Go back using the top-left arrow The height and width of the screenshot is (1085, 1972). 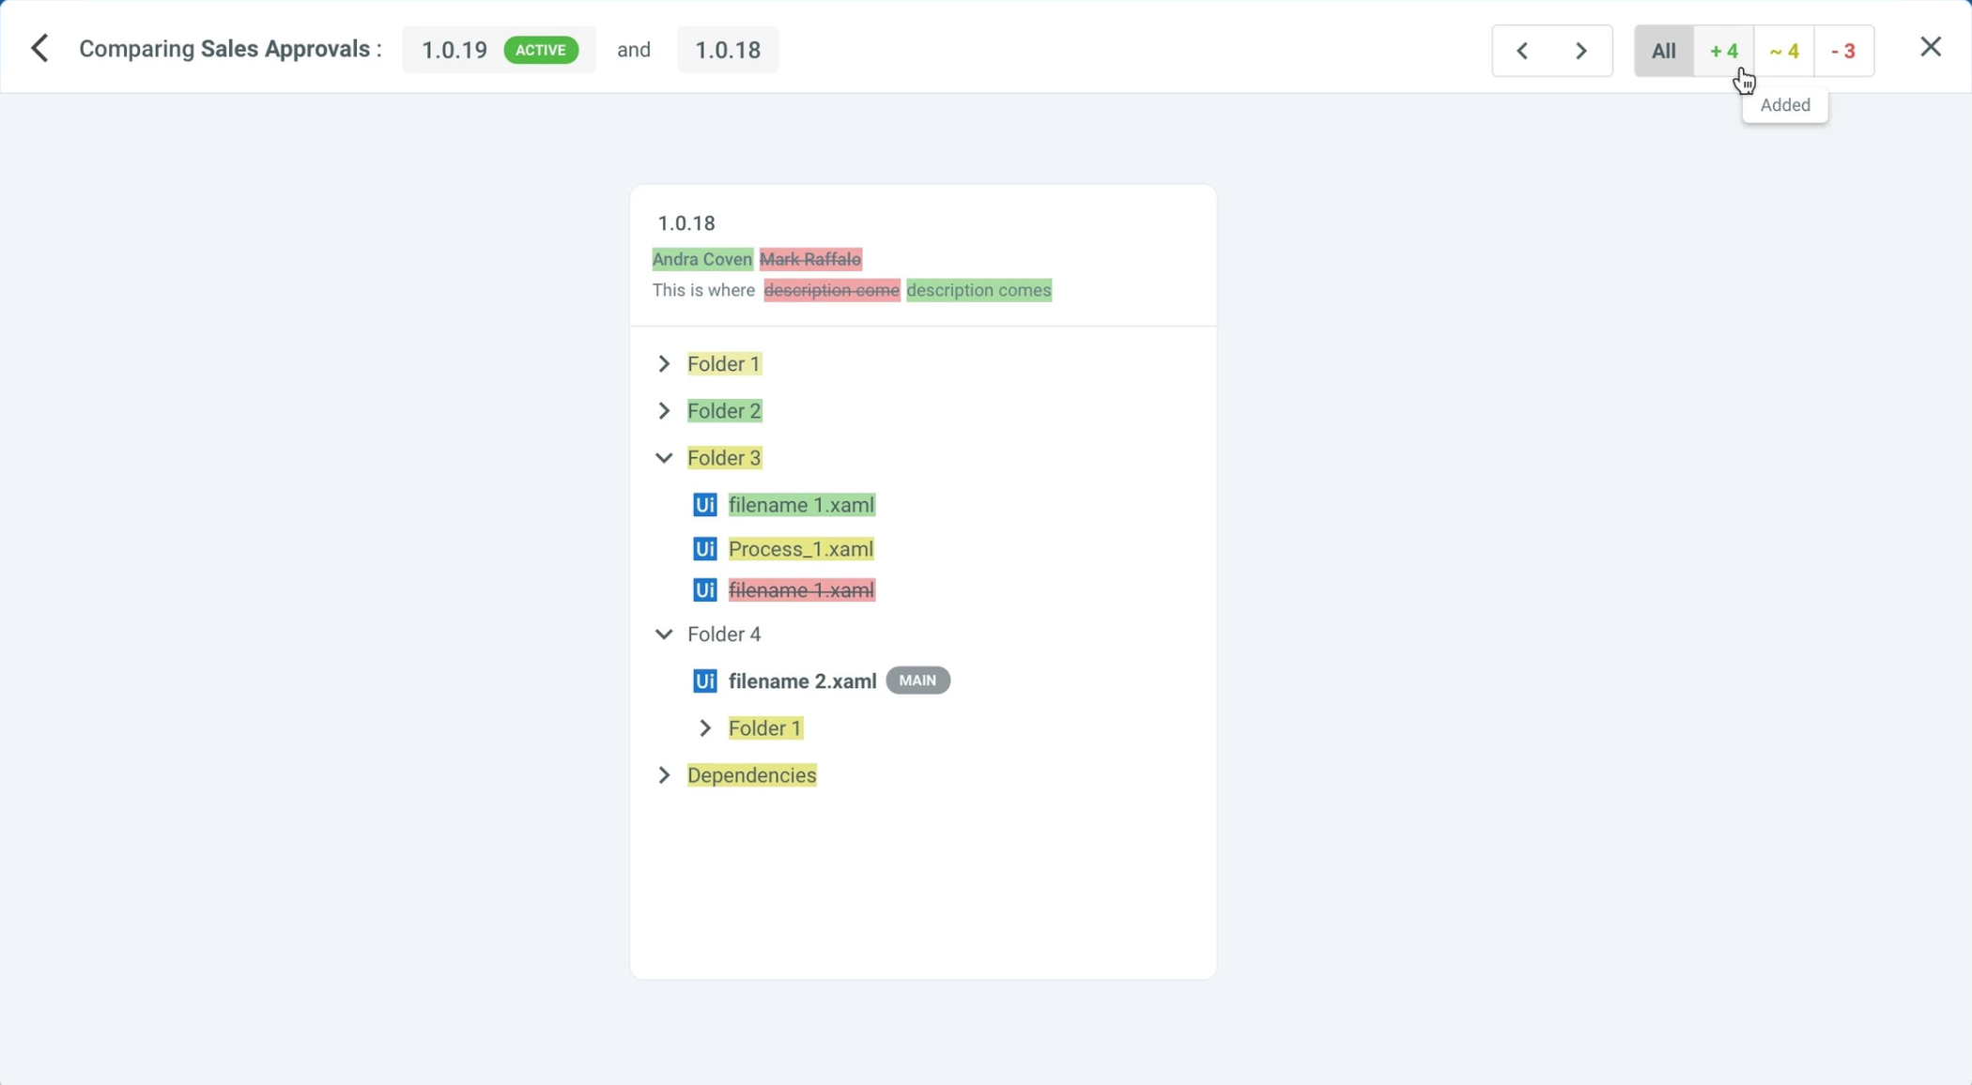point(39,49)
